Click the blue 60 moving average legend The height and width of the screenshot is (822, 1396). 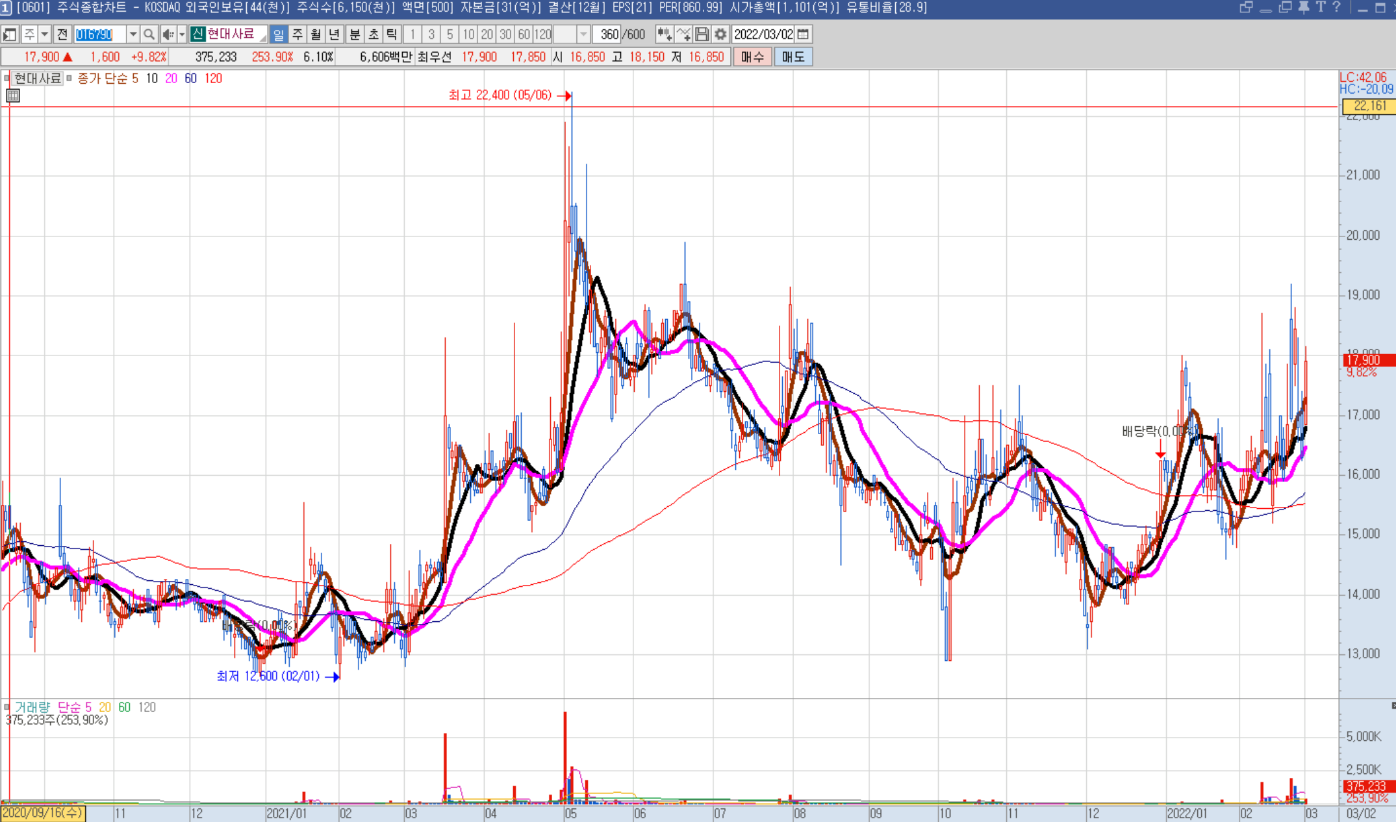(x=190, y=79)
